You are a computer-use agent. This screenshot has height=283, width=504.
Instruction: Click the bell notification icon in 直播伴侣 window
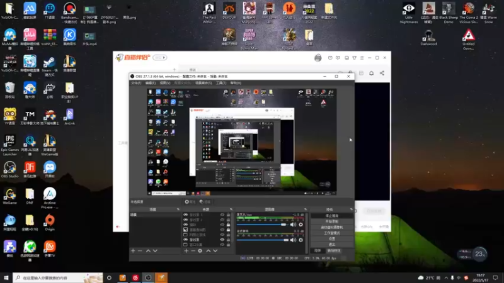(x=371, y=73)
